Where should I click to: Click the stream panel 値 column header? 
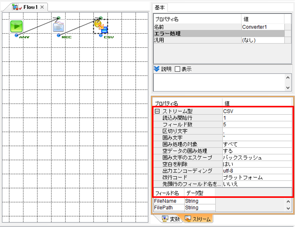coord(257,103)
